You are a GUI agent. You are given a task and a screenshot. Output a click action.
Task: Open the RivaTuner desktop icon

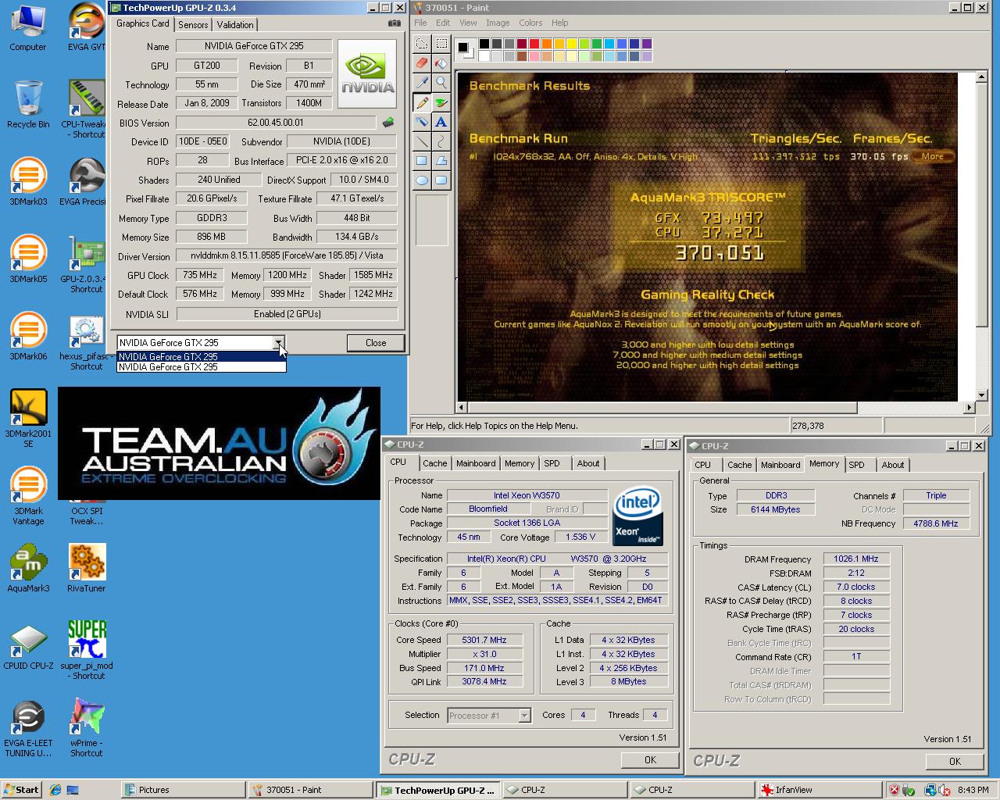coord(86,568)
